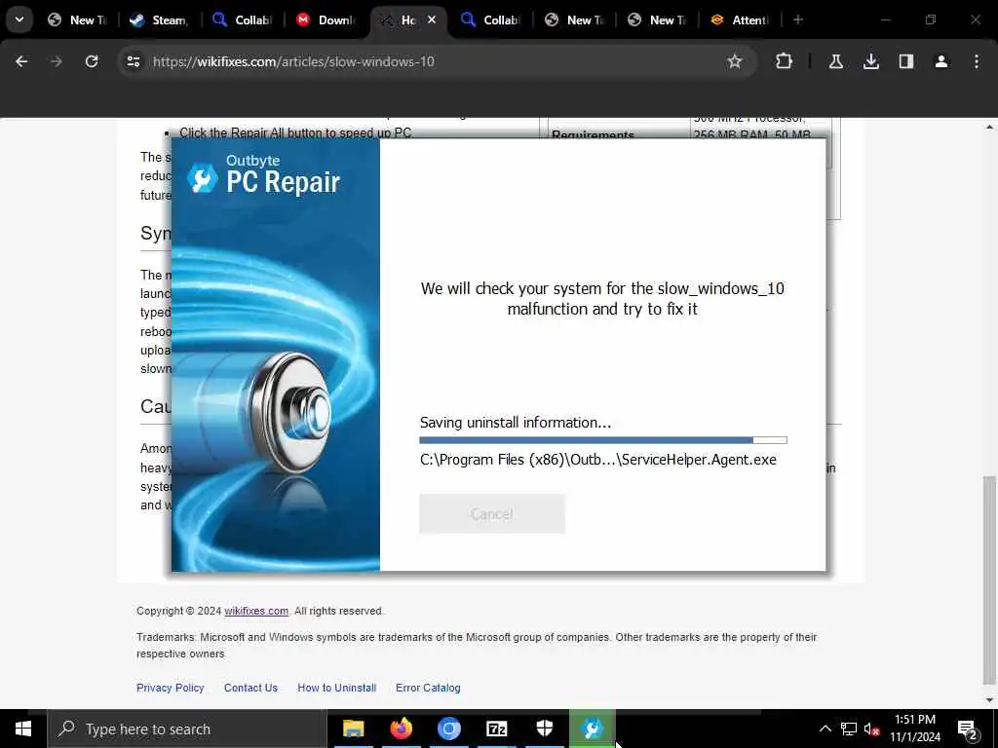Screen dimensions: 998x748
Task: Open the notification center icon
Action: [968, 729]
